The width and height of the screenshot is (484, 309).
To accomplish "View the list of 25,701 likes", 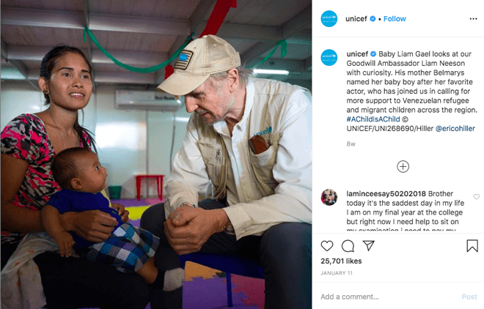I will pyautogui.click(x=341, y=261).
